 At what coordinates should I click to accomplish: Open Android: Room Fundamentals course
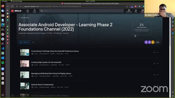tap(42, 85)
